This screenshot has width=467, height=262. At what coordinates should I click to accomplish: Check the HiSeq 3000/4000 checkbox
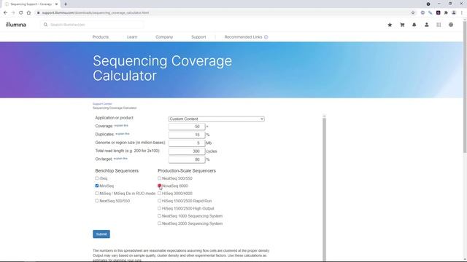click(x=159, y=194)
